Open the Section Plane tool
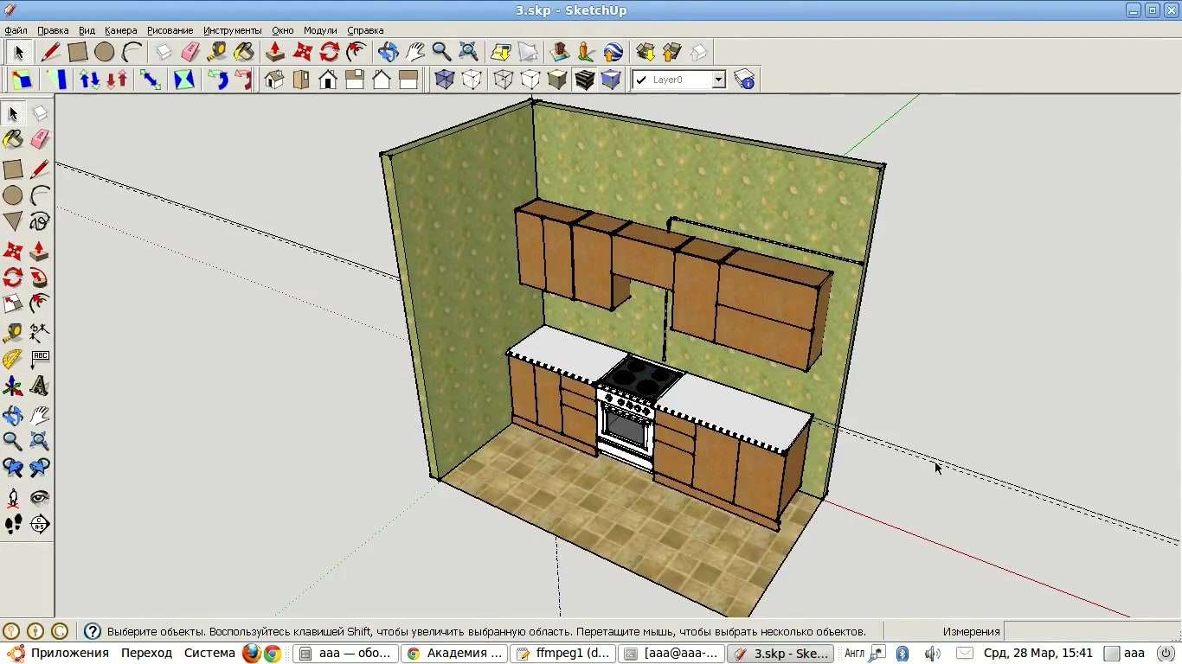1182x664 pixels. click(40, 524)
